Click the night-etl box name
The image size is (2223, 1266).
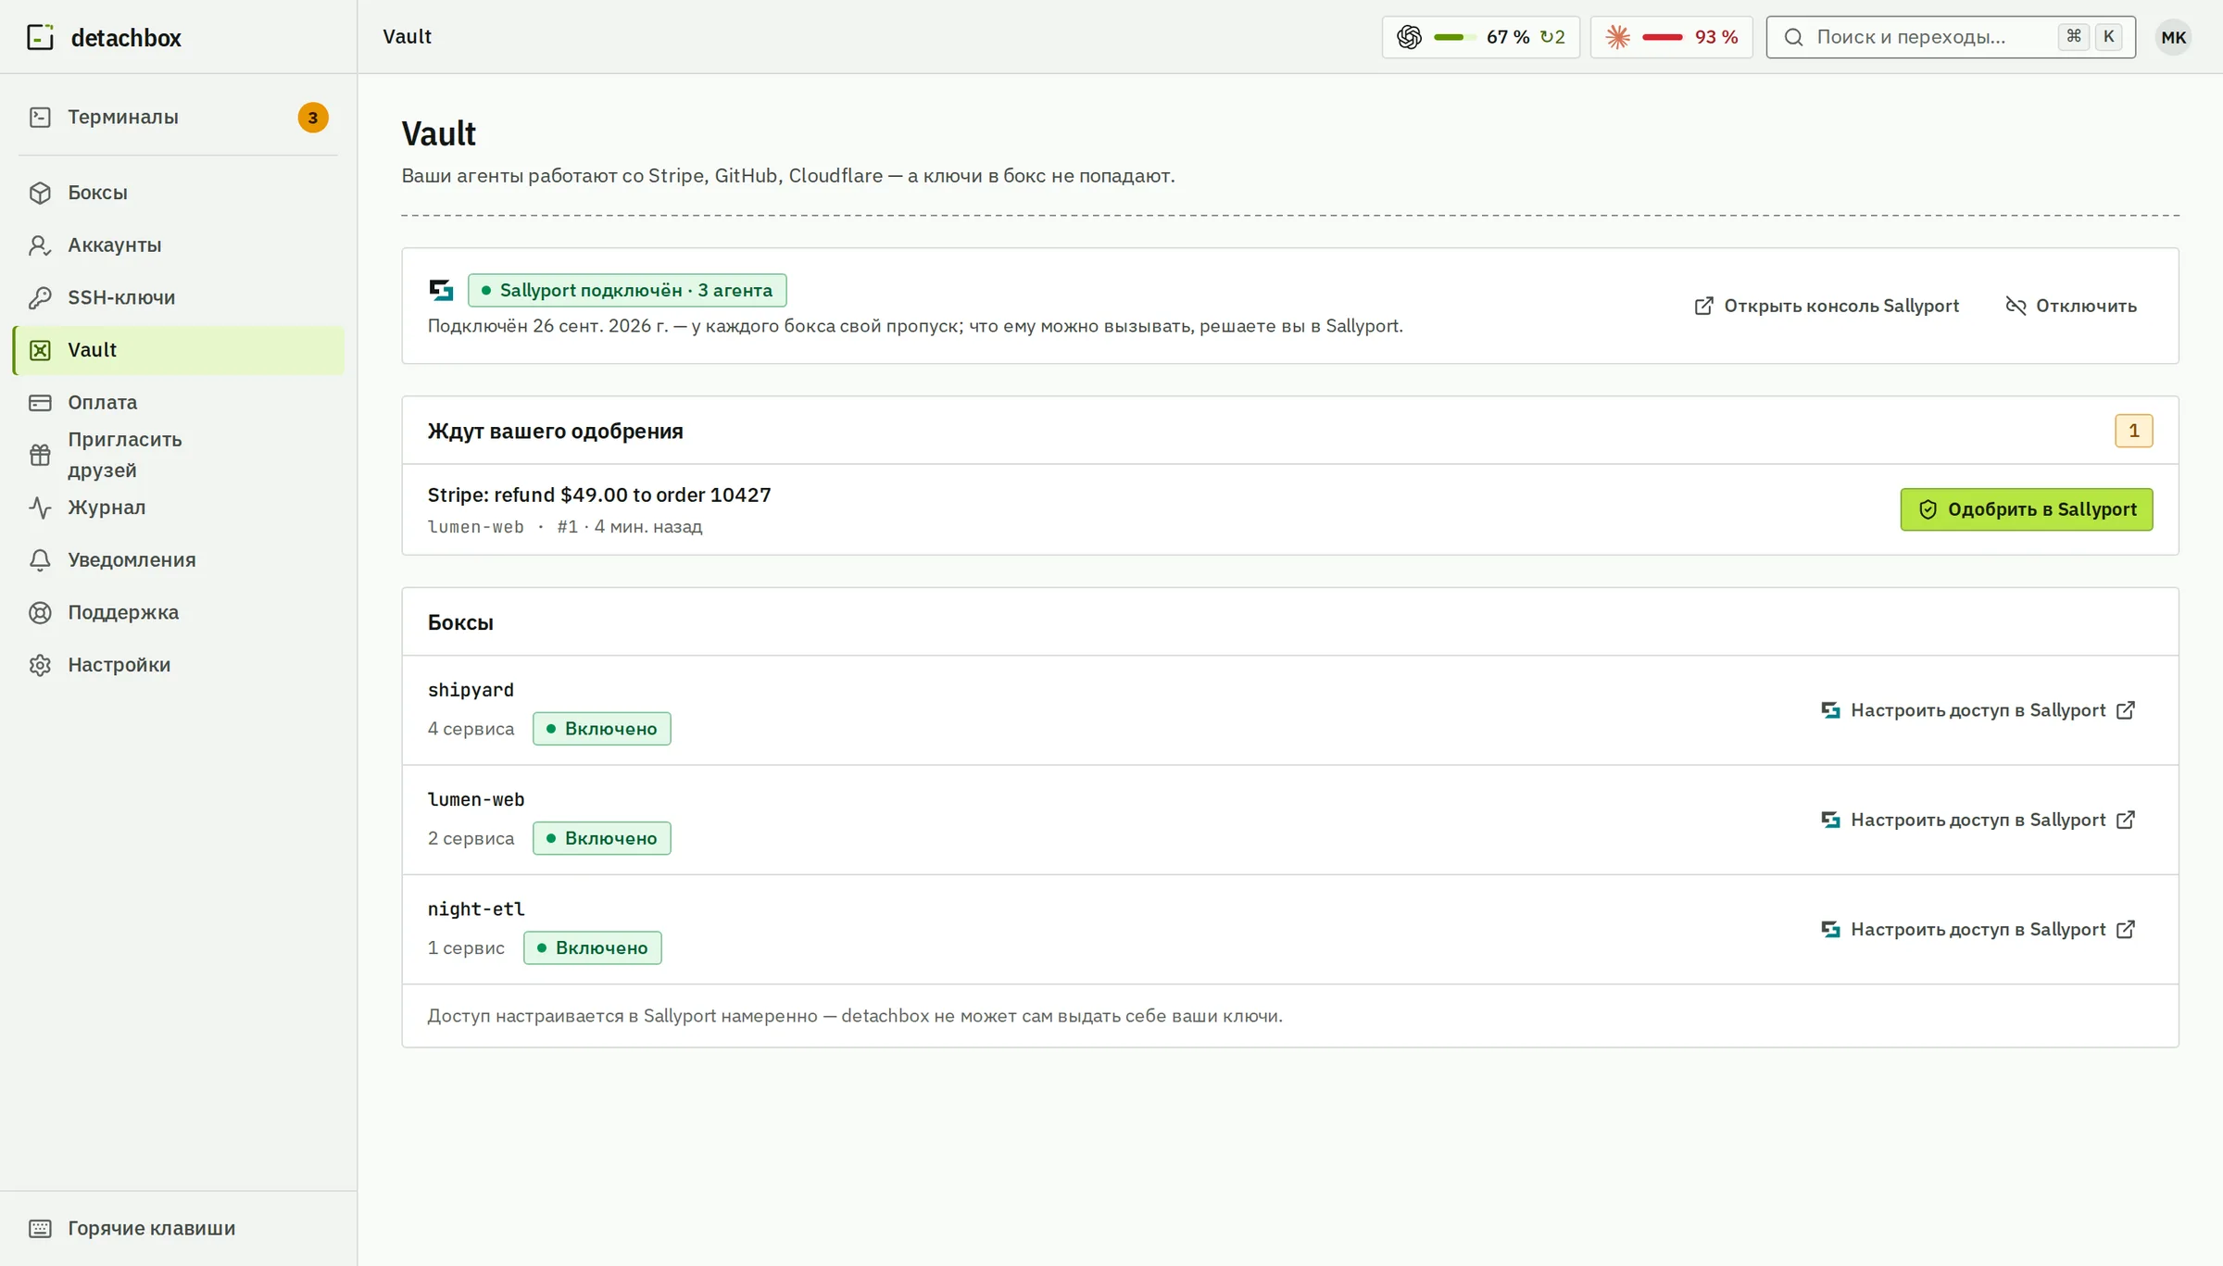click(476, 909)
